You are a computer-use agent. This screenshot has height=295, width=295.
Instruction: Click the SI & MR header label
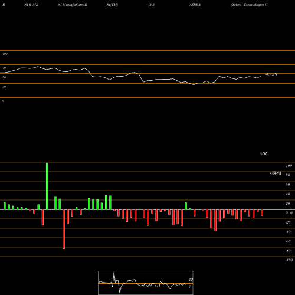(31, 5)
